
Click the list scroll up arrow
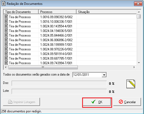pyautogui.click(x=139, y=12)
